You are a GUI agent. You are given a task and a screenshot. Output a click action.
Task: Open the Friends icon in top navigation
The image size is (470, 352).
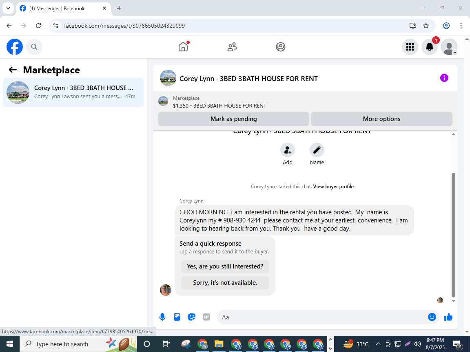(x=232, y=47)
